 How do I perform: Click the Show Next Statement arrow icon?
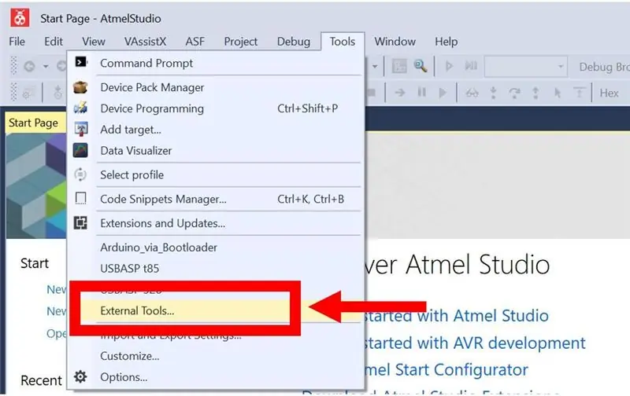tap(400, 93)
